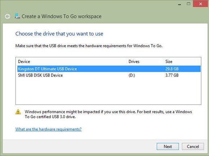Click the back arrow in title bar
The height and width of the screenshot is (156, 209).
point(8,16)
